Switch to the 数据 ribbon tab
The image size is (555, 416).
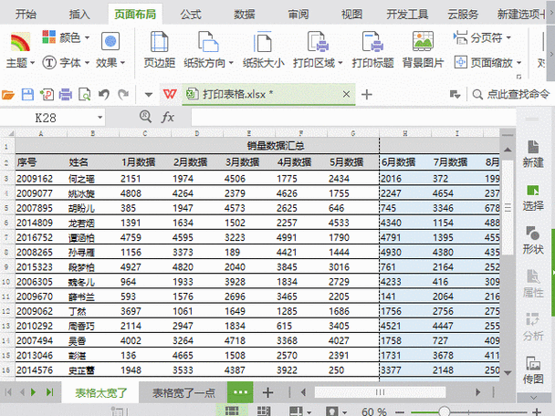pyautogui.click(x=245, y=15)
